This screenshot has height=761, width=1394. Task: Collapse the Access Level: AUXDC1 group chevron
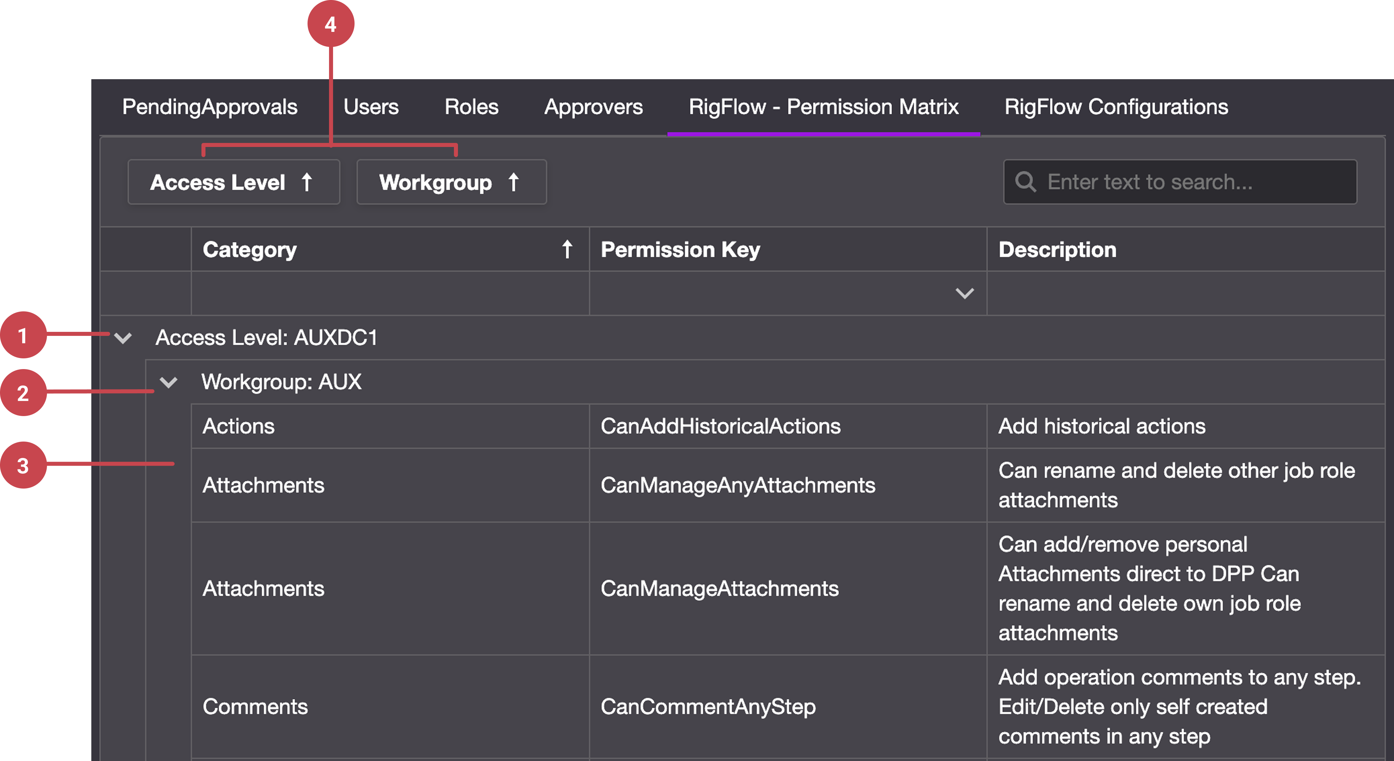(x=123, y=338)
